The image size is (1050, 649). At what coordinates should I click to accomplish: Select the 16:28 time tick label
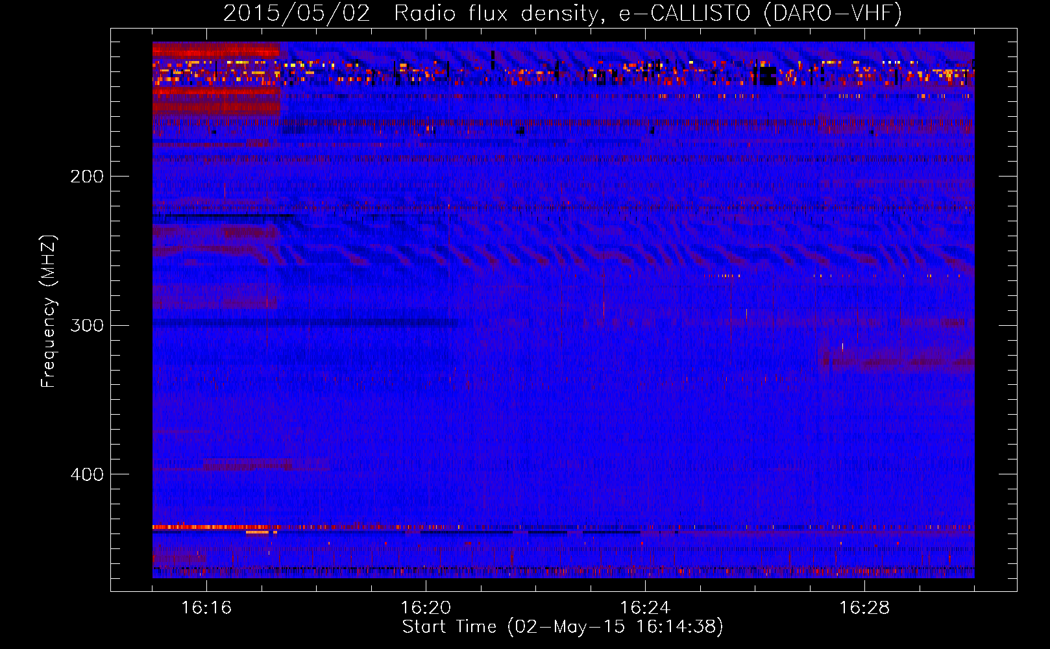tap(864, 608)
